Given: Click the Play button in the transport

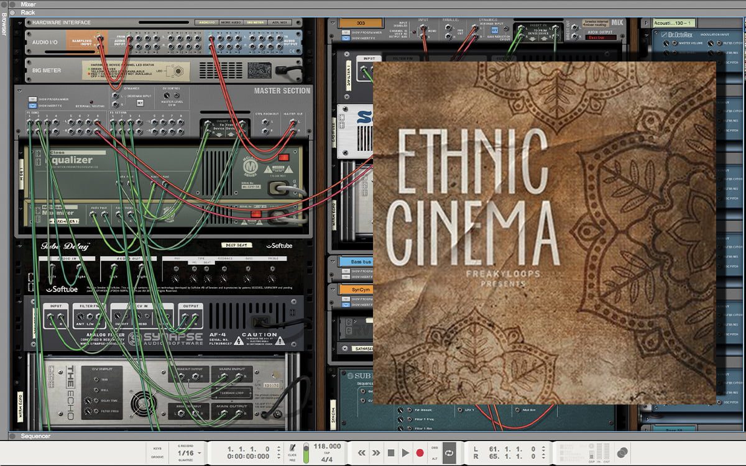Looking at the screenshot, I should pos(405,453).
